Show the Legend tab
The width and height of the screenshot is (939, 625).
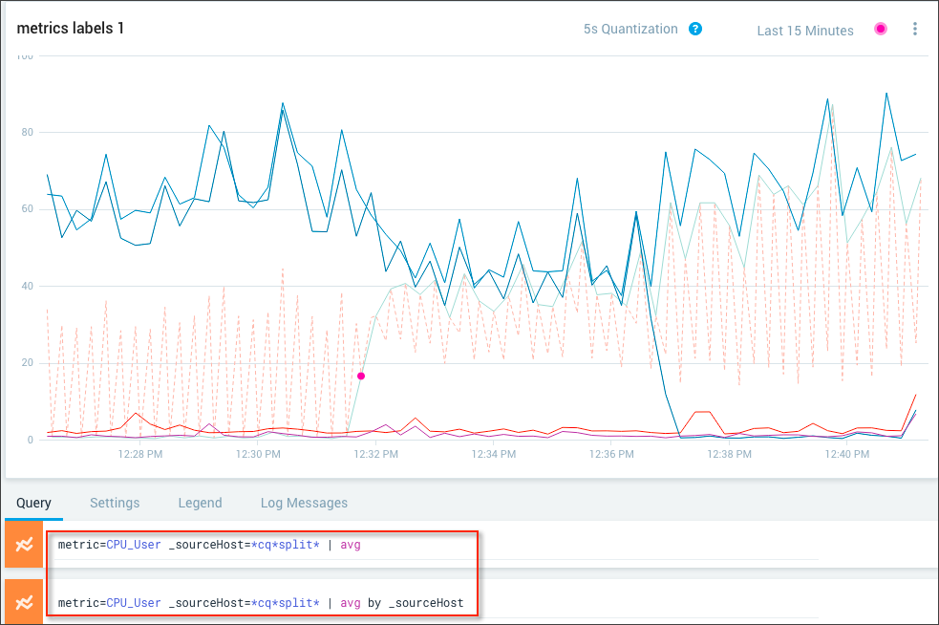(x=200, y=503)
